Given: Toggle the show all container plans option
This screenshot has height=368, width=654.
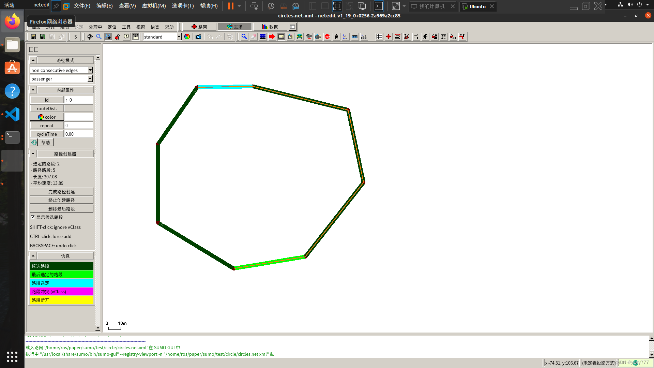Looking at the screenshot, I should point(444,37).
